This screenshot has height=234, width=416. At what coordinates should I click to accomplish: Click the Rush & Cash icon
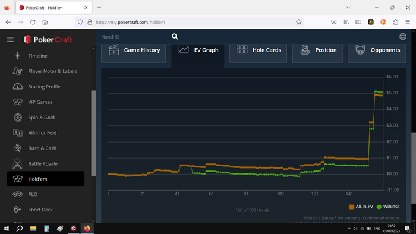(x=17, y=148)
